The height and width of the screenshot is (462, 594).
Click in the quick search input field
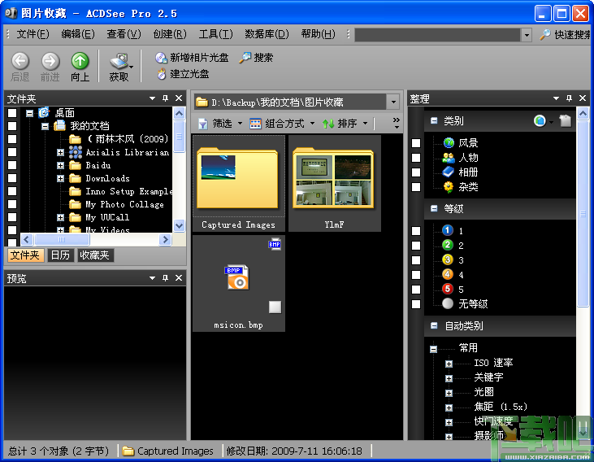438,35
